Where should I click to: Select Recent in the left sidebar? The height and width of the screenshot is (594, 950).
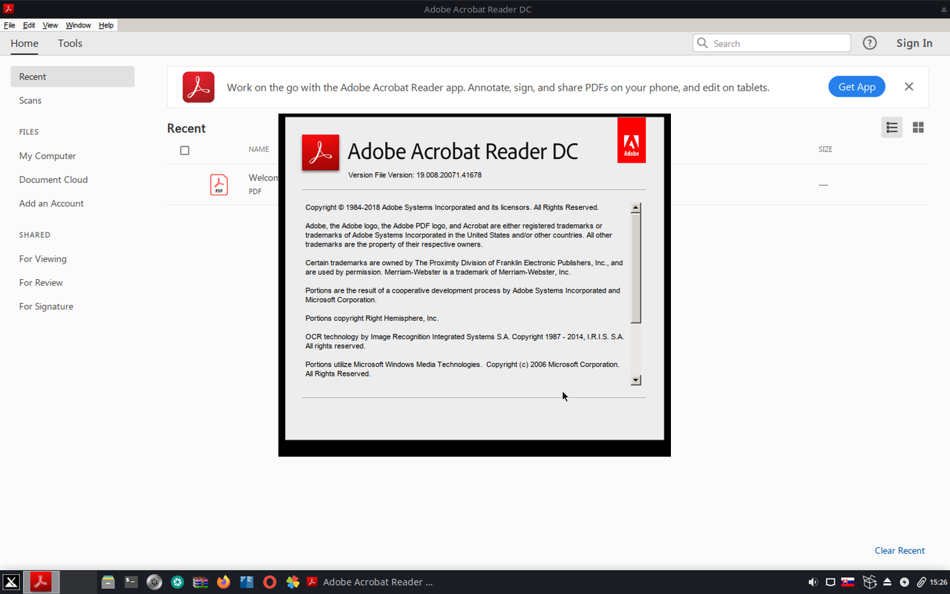(73, 76)
